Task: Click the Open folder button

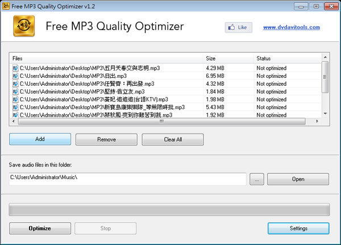Action: click(x=298, y=179)
